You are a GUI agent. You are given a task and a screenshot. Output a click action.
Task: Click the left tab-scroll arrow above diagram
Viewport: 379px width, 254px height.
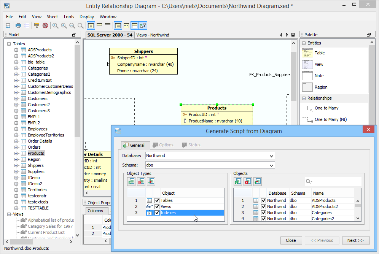click(280, 35)
